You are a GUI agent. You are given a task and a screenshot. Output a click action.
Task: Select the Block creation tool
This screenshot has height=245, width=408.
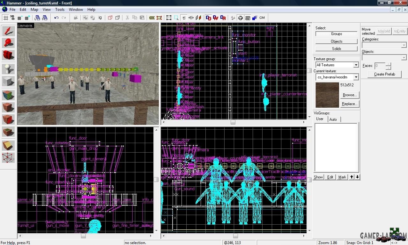(x=9, y=81)
